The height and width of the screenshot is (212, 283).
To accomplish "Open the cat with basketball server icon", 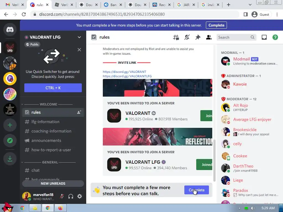I will click(x=10, y=63).
